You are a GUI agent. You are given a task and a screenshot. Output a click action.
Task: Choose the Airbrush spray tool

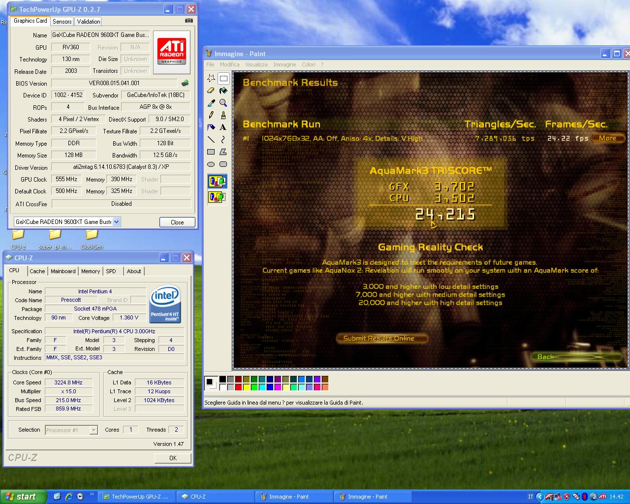(211, 127)
